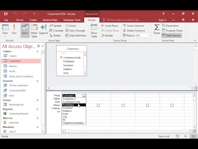The image size is (198, 149).
Task: Switch query type to Update
Action: coord(56,26)
